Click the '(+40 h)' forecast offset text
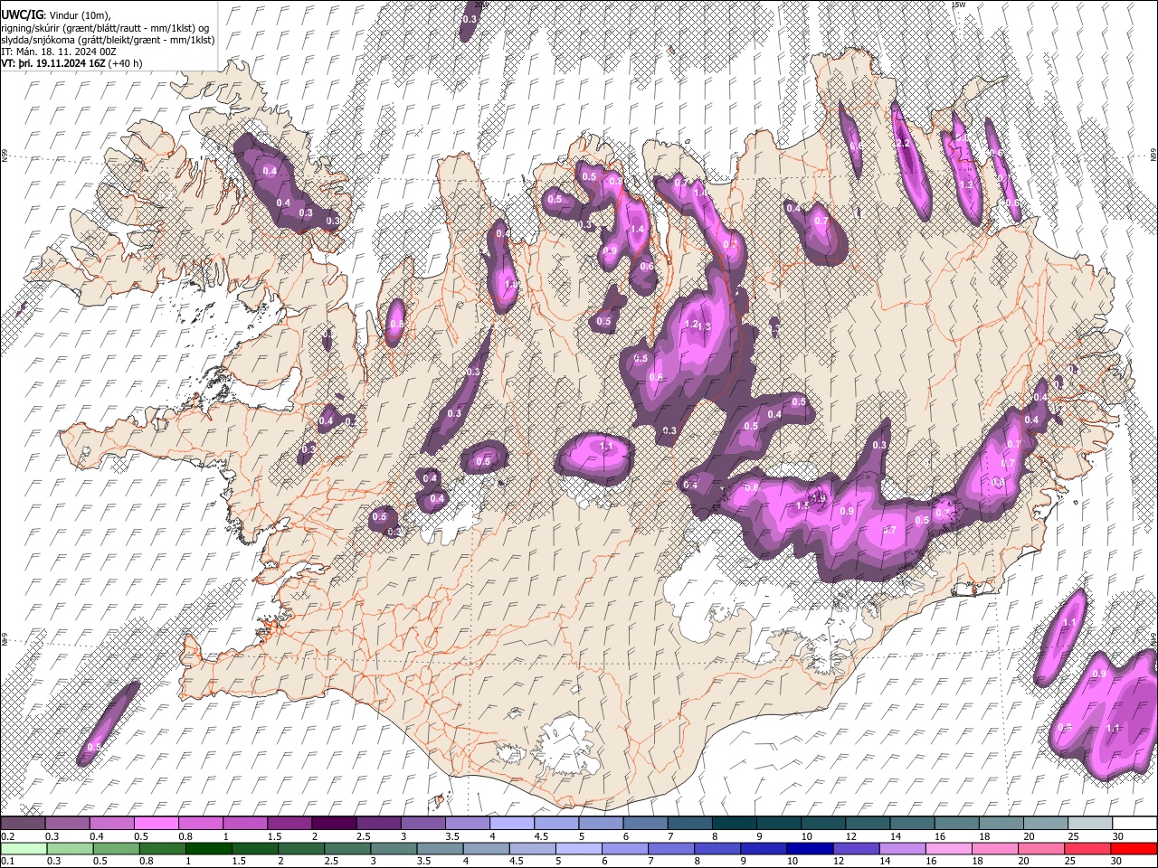The image size is (1158, 868). point(125,64)
